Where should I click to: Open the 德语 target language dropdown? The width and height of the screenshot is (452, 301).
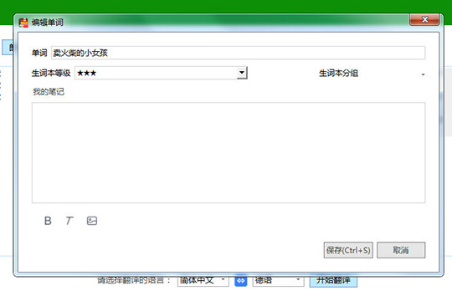(278, 280)
